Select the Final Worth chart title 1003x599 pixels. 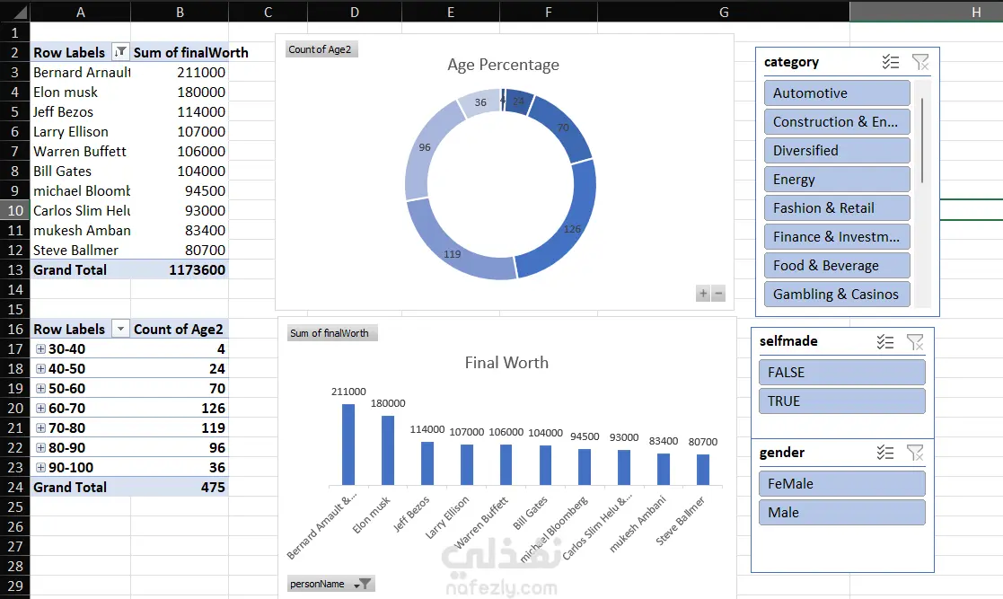point(506,363)
